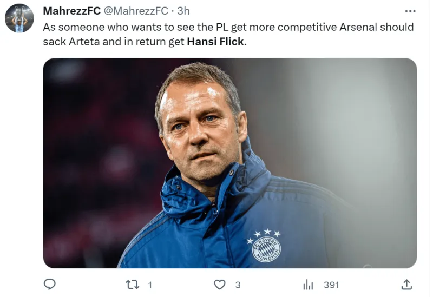Click the FC Bayern München crest in the photo
The image size is (433, 297).
coord(266,249)
